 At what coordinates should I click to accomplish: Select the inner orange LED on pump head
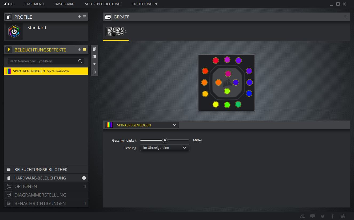(218, 82)
